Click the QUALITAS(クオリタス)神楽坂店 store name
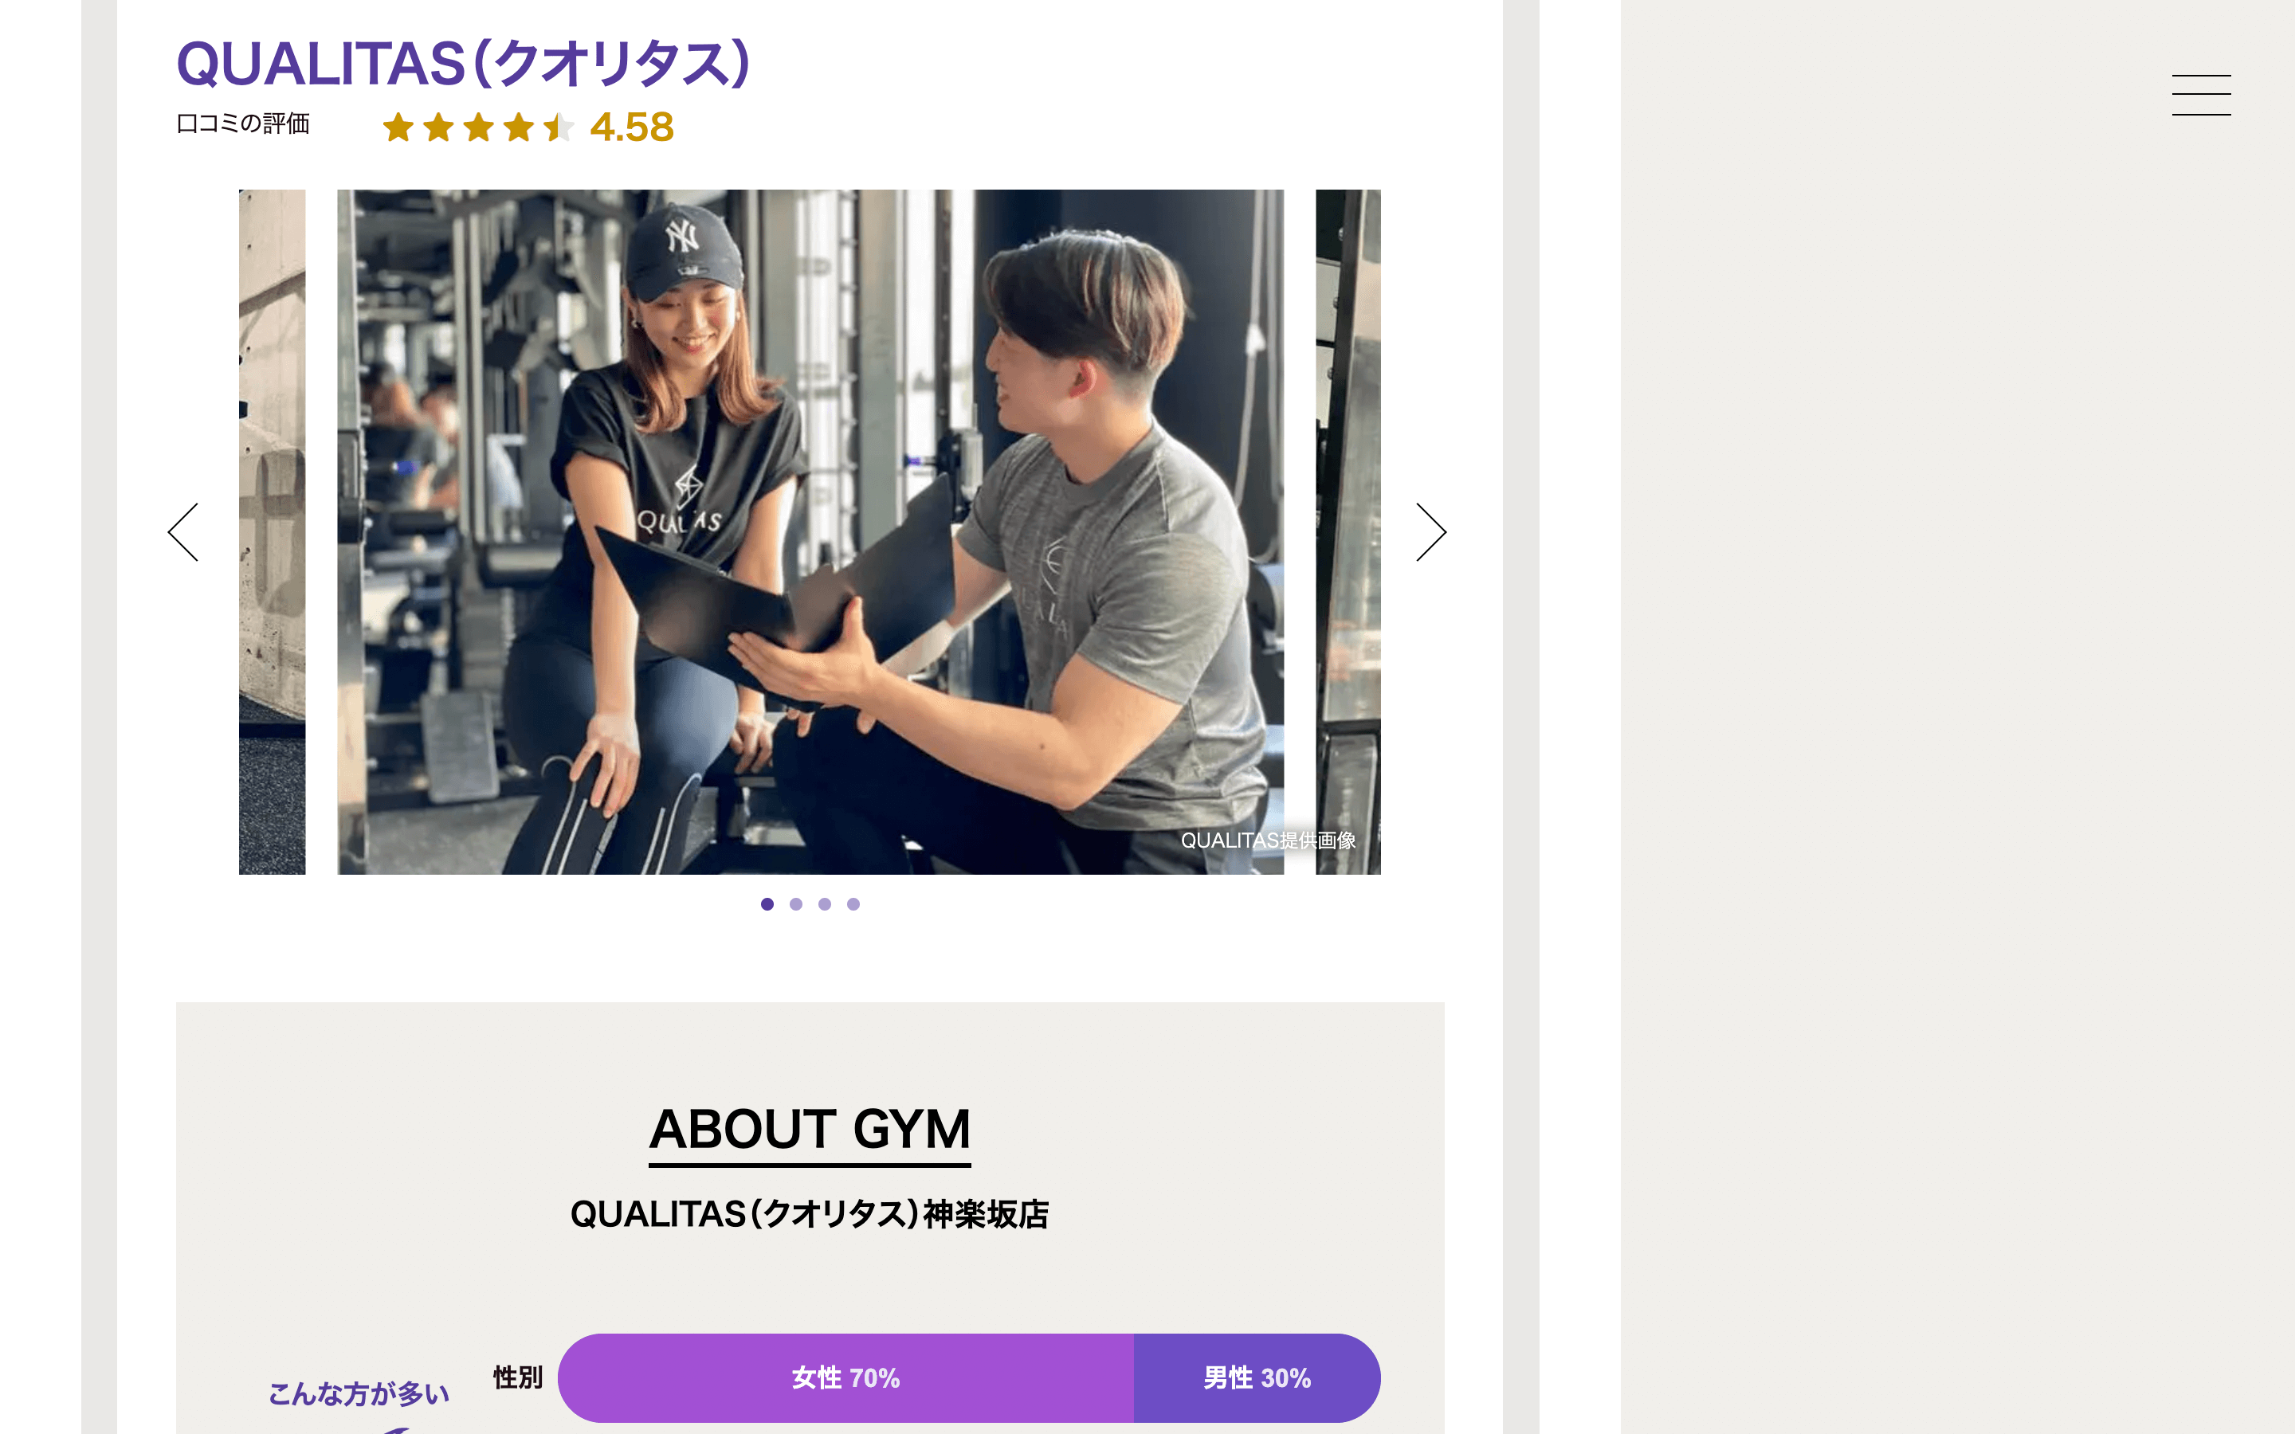2295x1434 pixels. tap(810, 1214)
